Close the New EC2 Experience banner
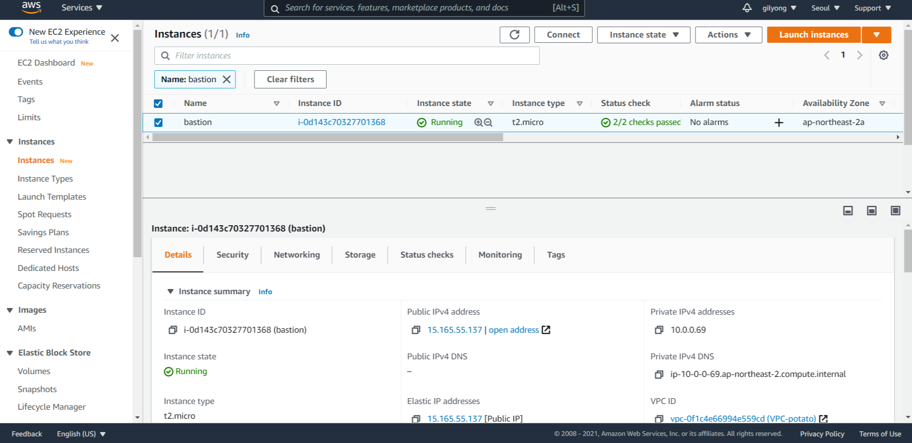 pyautogui.click(x=115, y=38)
